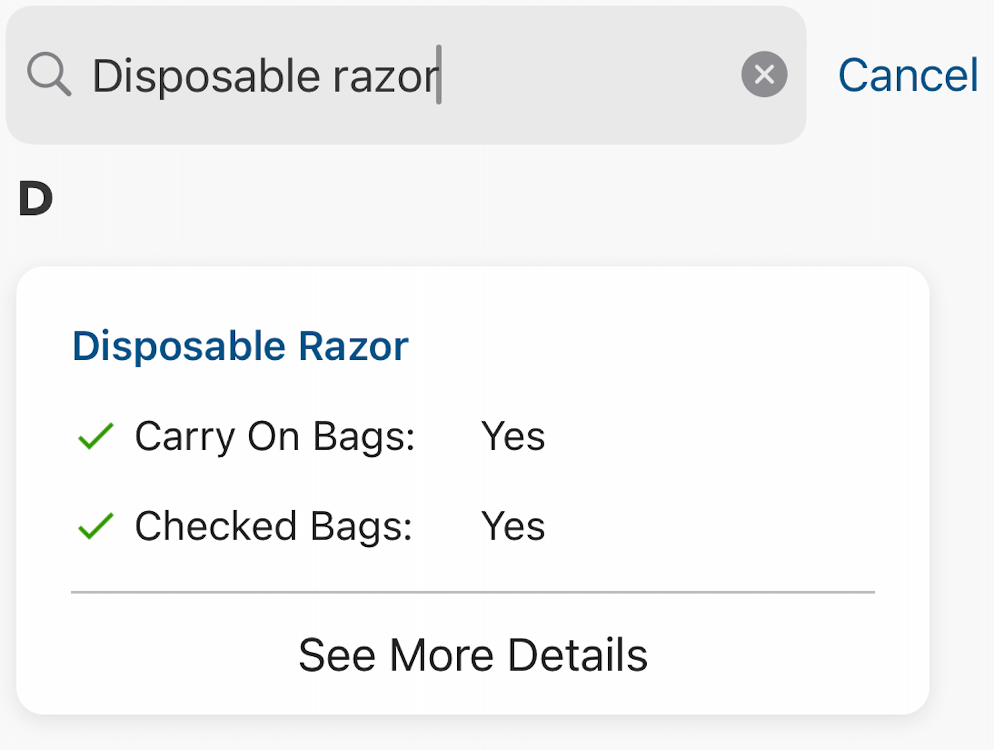Viewport: 994px width, 750px height.
Task: Open the Disposable Razor item details
Action: click(x=241, y=346)
